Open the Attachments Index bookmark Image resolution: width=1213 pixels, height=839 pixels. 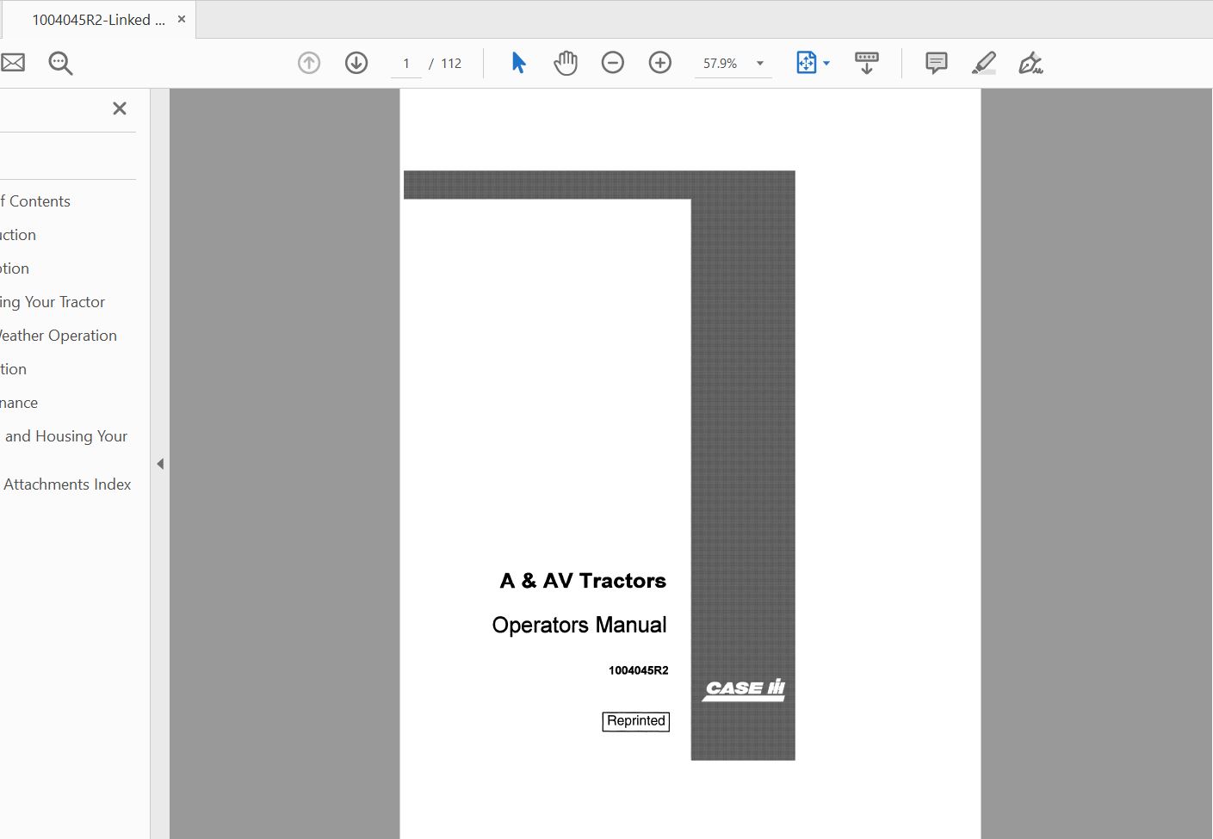pyautogui.click(x=68, y=484)
